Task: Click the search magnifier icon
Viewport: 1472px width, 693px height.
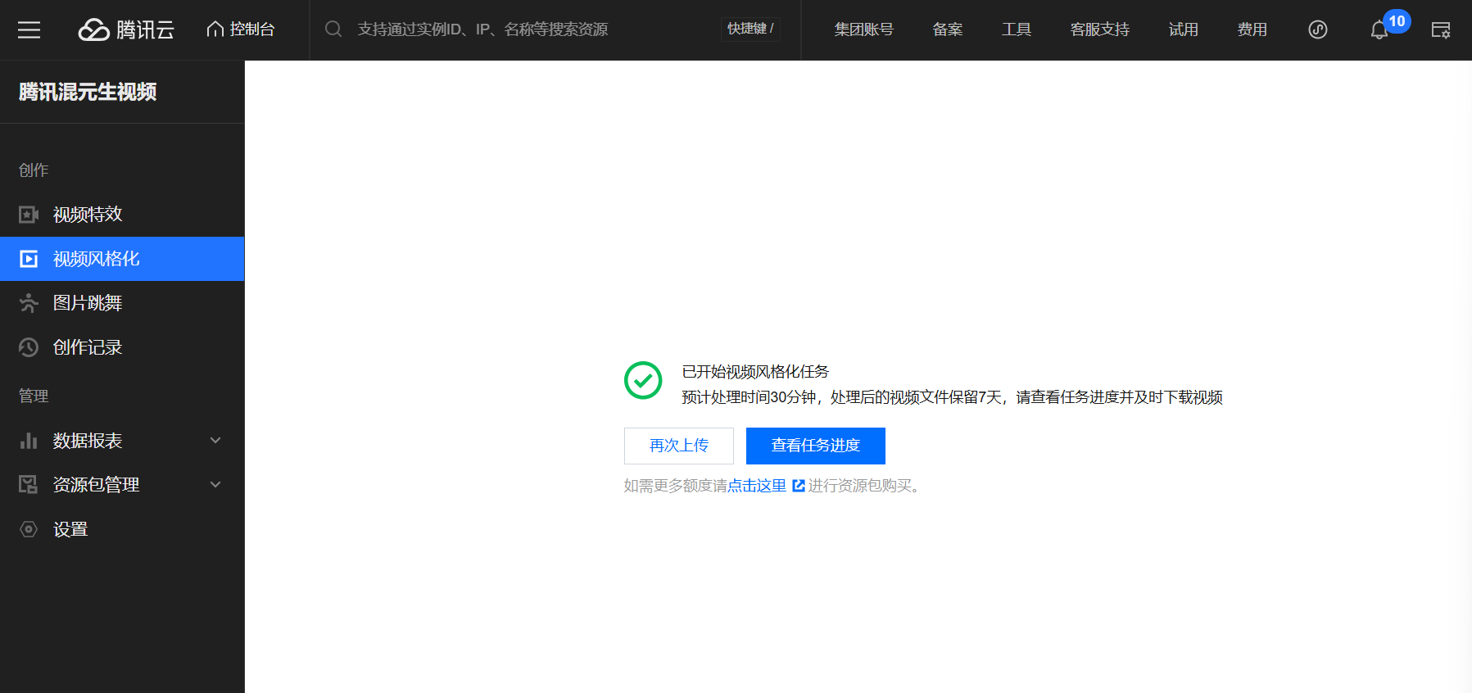Action: pyautogui.click(x=333, y=29)
